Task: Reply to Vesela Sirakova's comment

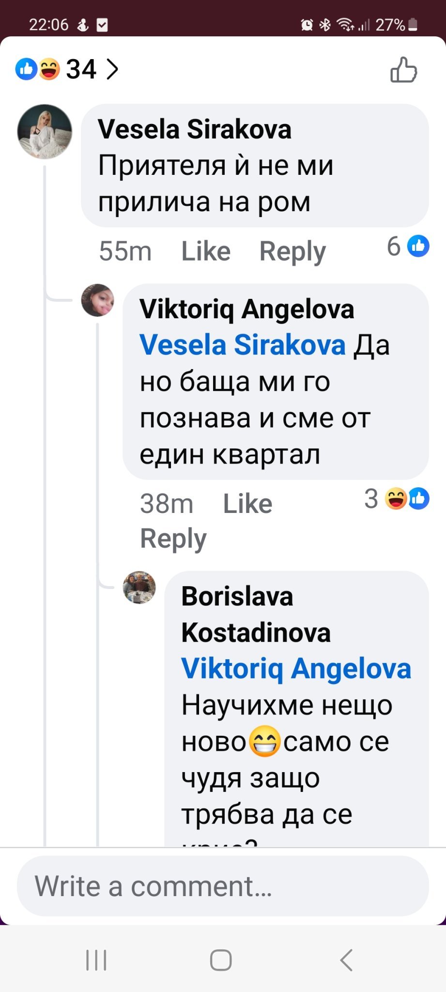Action: [292, 251]
